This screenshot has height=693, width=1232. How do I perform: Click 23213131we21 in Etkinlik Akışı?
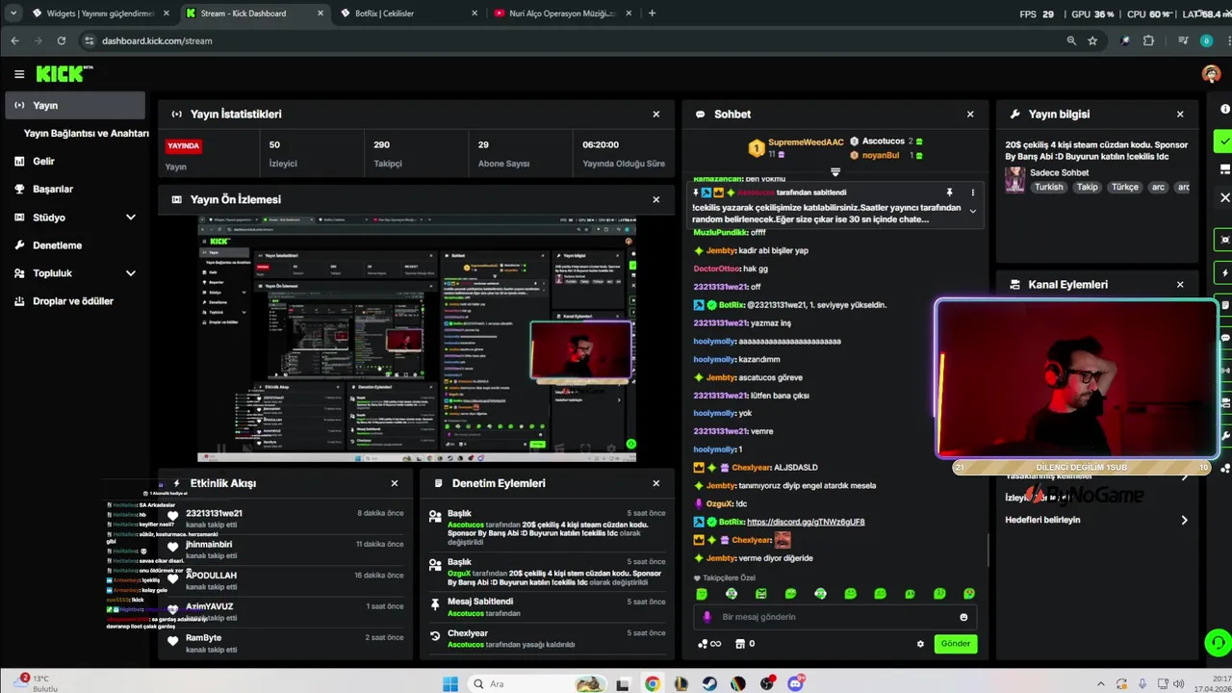point(214,514)
